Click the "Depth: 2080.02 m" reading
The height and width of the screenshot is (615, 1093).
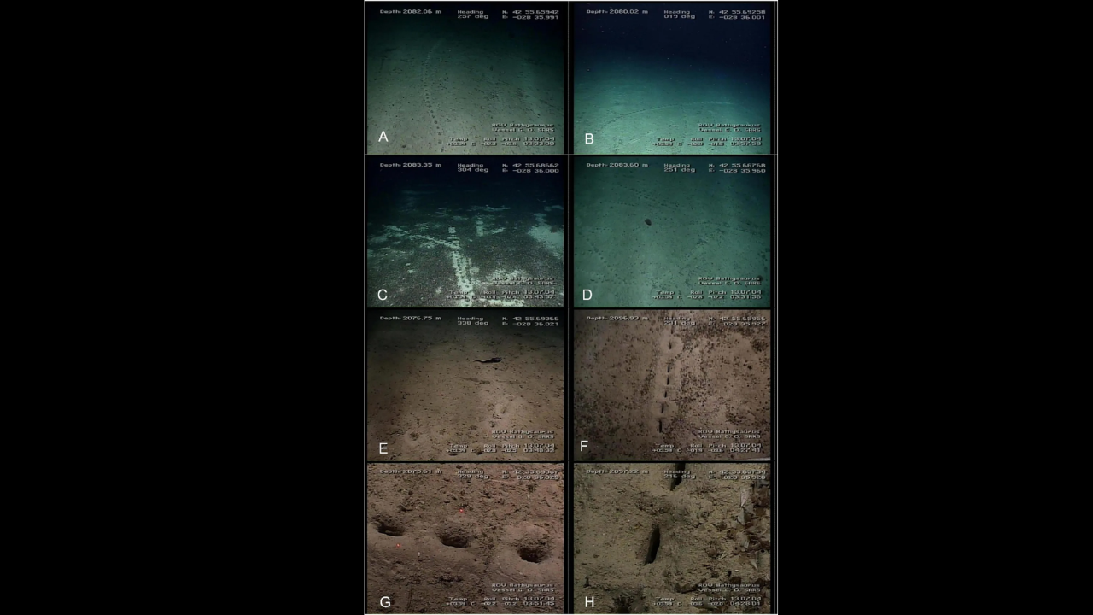[617, 11]
